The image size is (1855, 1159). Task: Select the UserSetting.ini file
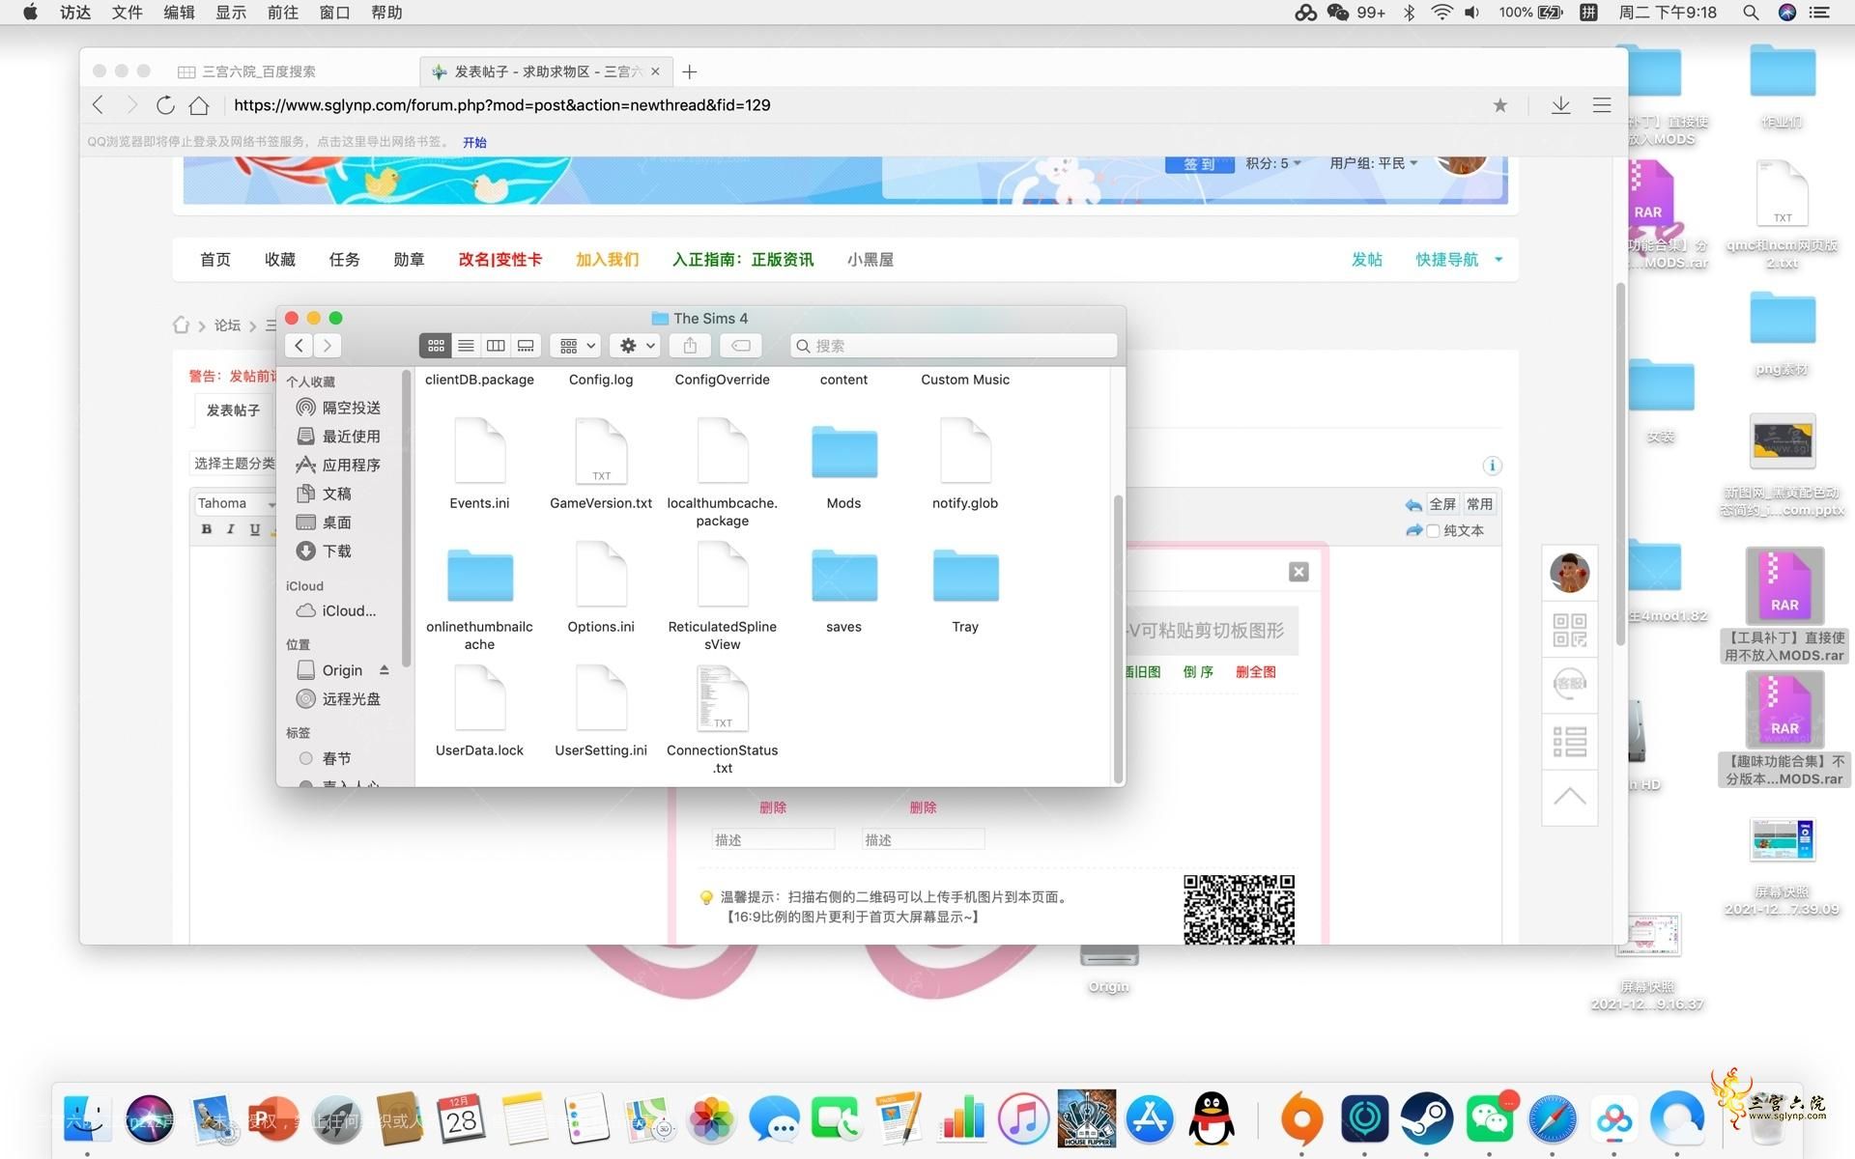[601, 698]
